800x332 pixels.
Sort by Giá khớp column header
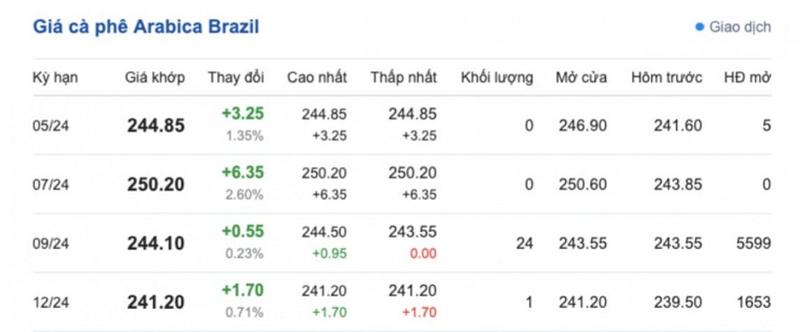[x=155, y=78]
